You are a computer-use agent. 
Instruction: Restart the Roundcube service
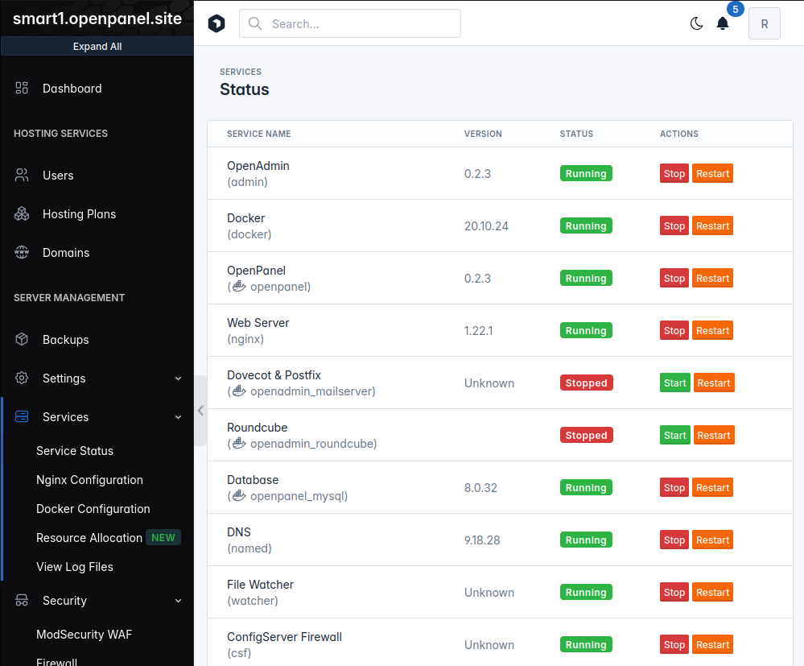(x=714, y=435)
